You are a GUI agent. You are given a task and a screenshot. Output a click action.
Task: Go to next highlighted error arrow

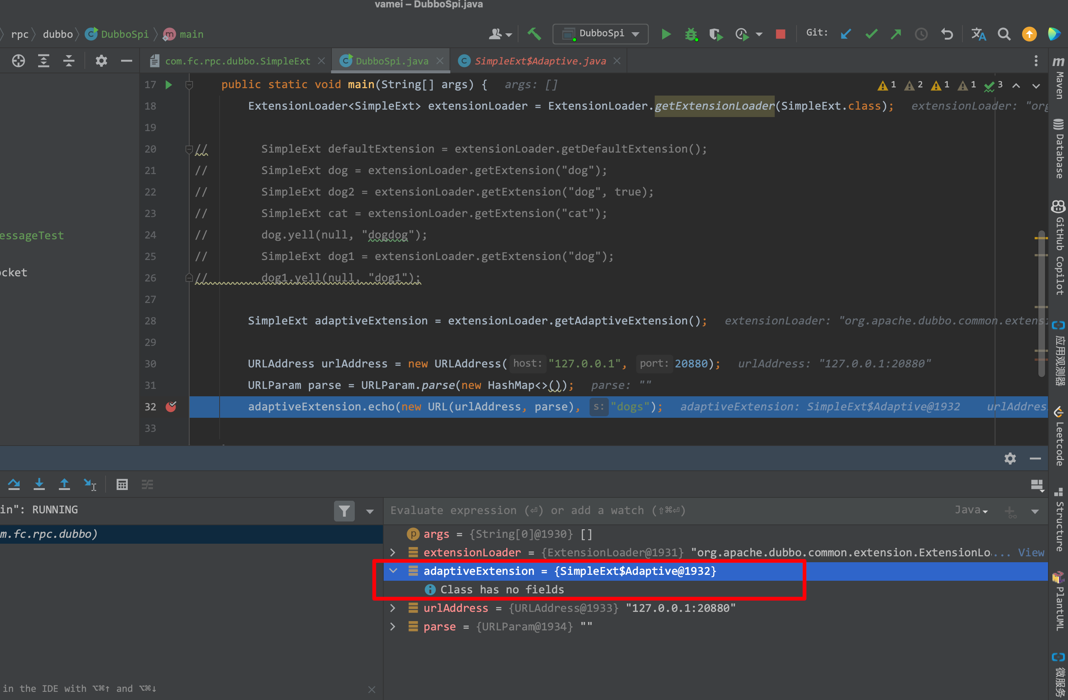click(x=1036, y=85)
